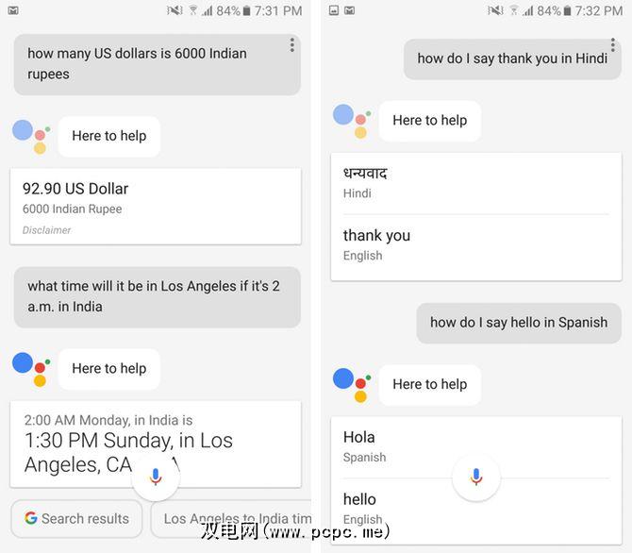This screenshot has width=632, height=553.
Task: Select the Hola Spanish translation entry
Action: point(476,447)
